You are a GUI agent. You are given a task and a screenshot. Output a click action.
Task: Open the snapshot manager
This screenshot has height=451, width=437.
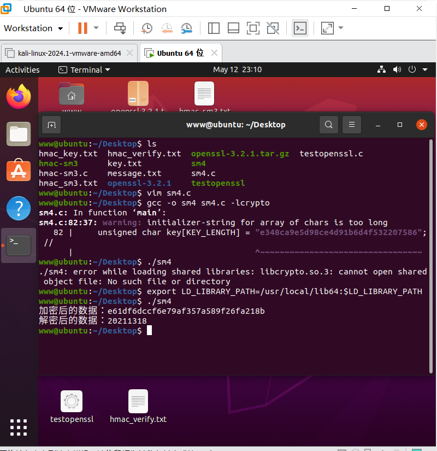pos(187,28)
